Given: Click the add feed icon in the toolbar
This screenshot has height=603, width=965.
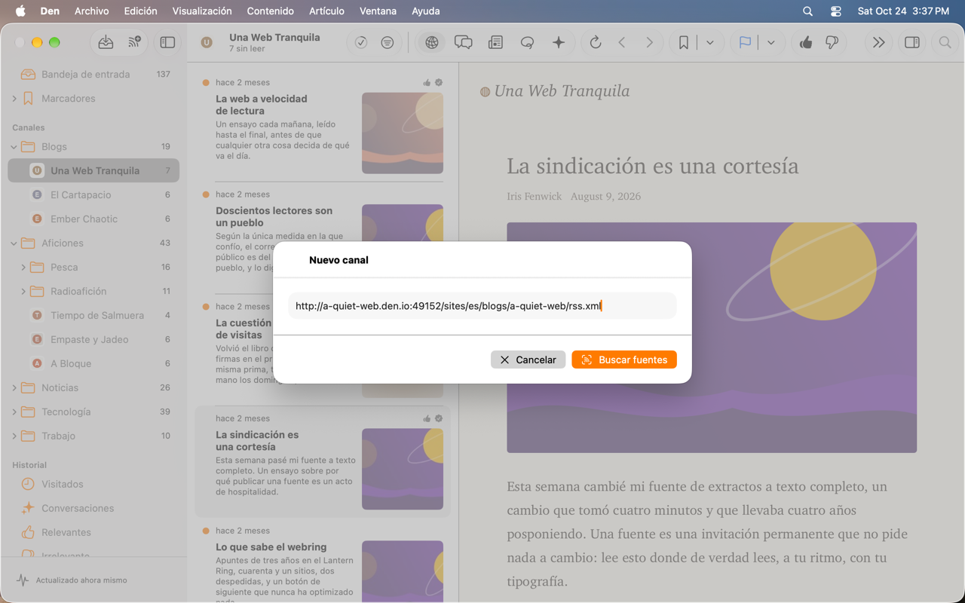Looking at the screenshot, I should coord(134,43).
